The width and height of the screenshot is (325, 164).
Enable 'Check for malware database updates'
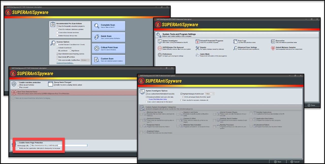pos(57,29)
